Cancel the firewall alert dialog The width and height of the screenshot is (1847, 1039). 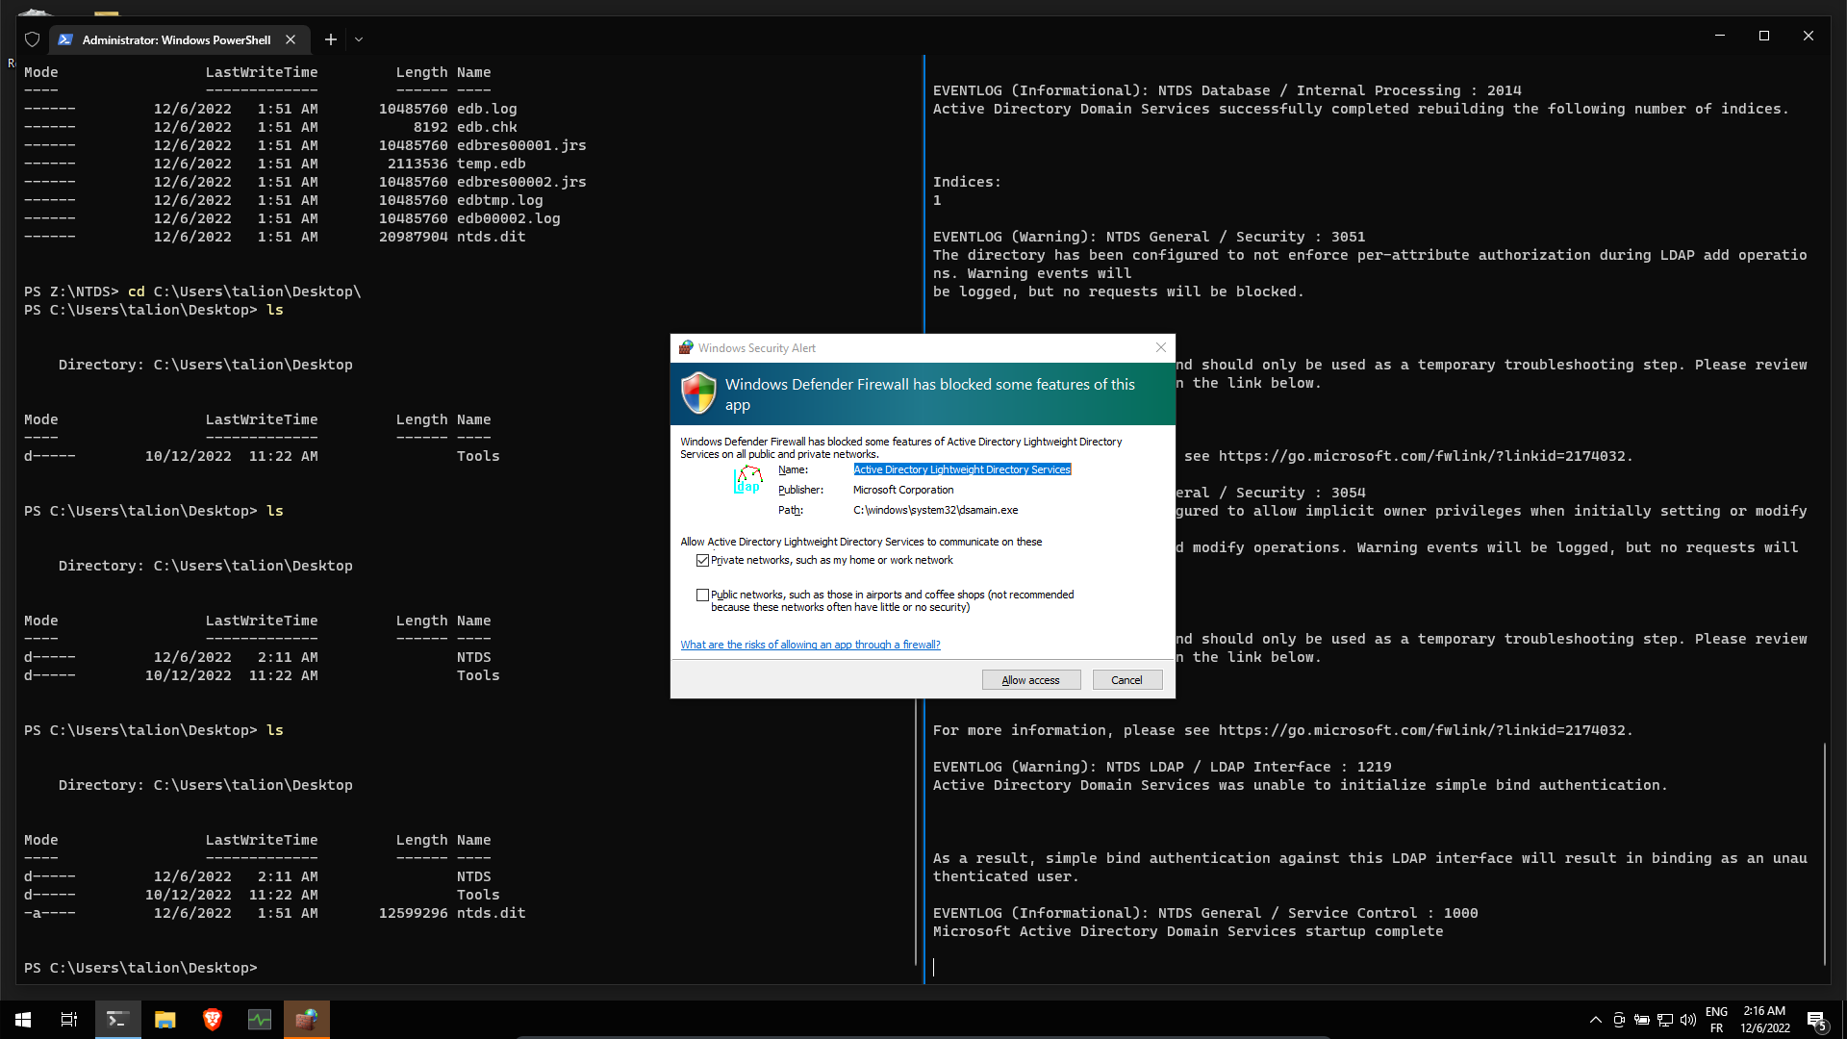click(1126, 680)
